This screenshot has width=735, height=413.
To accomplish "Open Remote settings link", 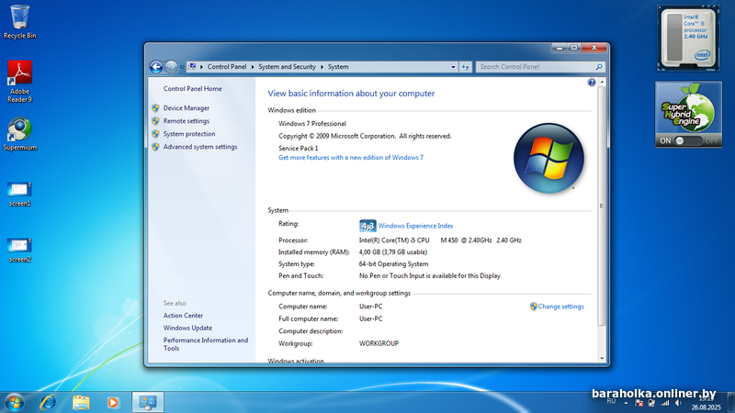I will [187, 121].
